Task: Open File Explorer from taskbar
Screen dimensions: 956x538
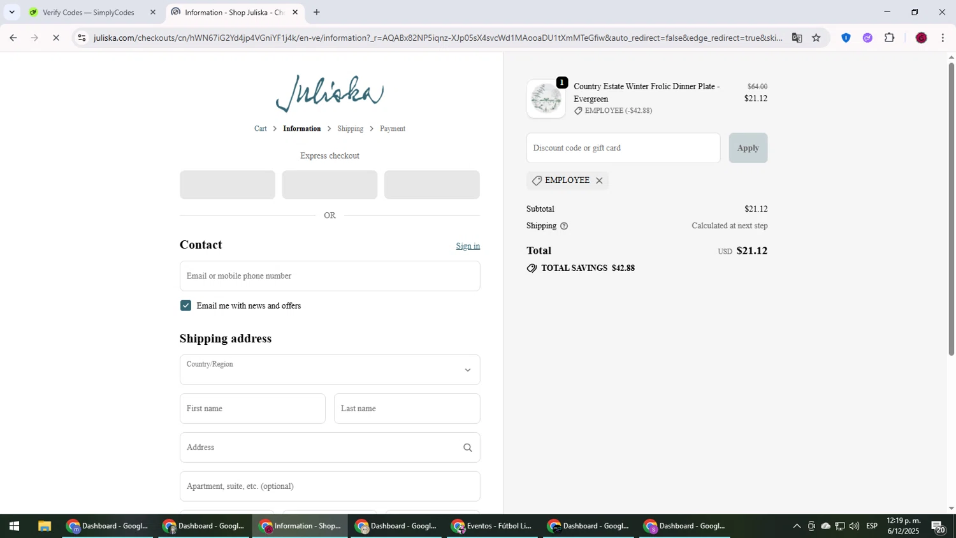Action: pos(44,526)
